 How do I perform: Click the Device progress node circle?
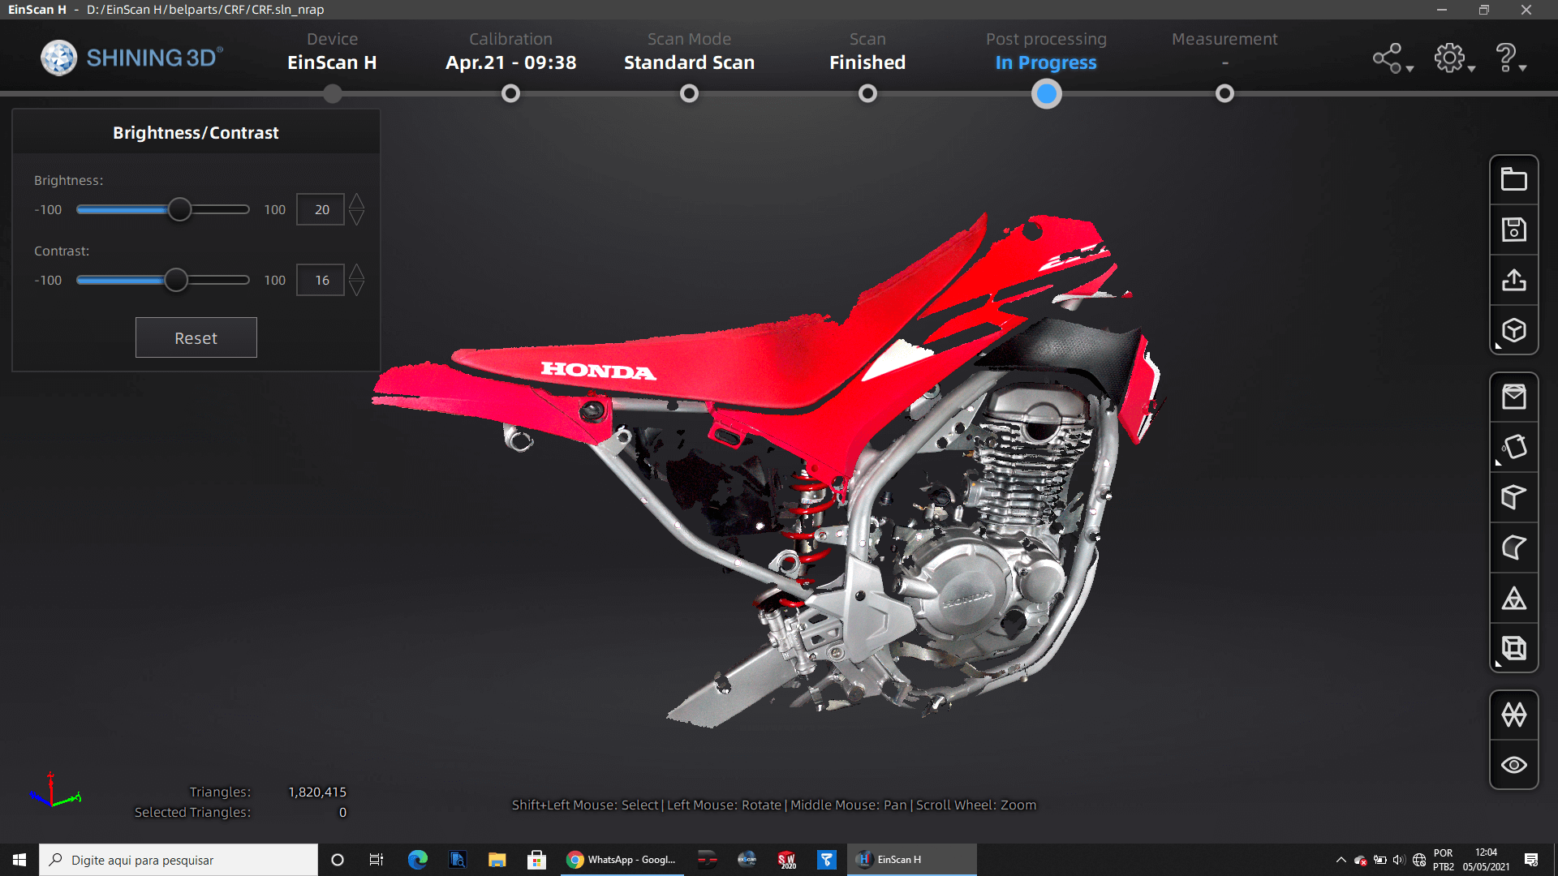[x=332, y=94]
